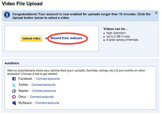The width and height of the screenshot is (162, 115).
Task: Click the Facebook logo icon
Action: [x=14, y=79]
